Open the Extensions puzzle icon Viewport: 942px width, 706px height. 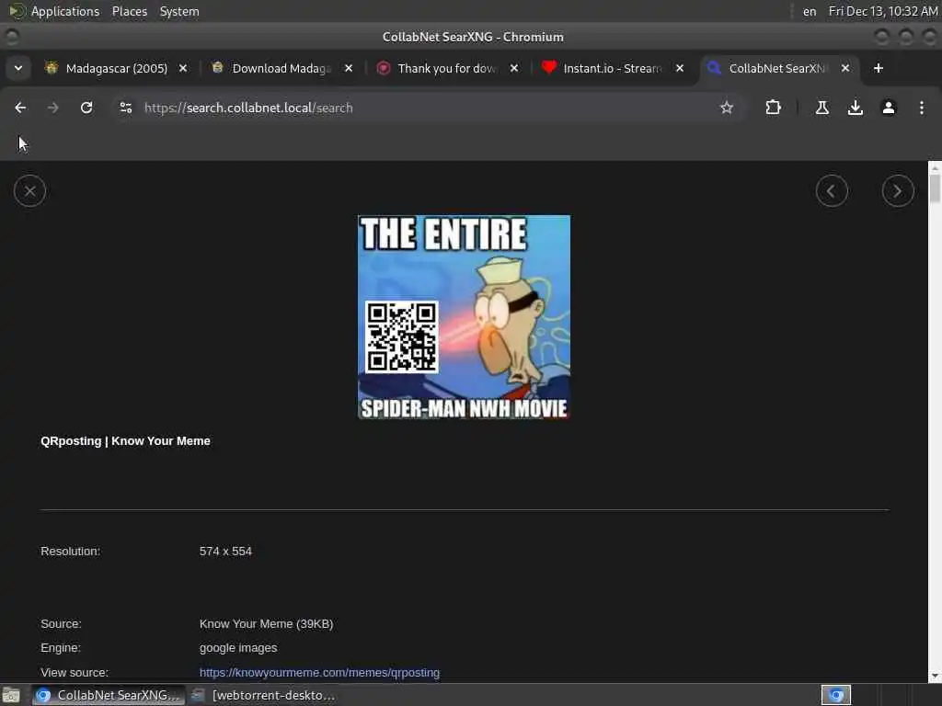point(773,108)
